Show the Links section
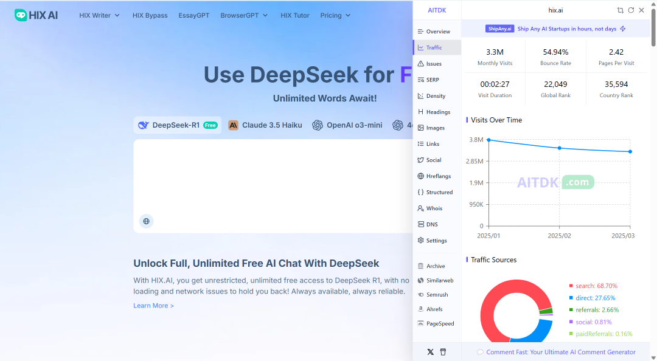Viewport: 657px width, 361px height. tap(437, 144)
